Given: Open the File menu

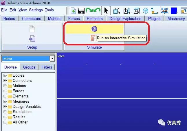Looking at the screenshot, I should [x=4, y=10].
